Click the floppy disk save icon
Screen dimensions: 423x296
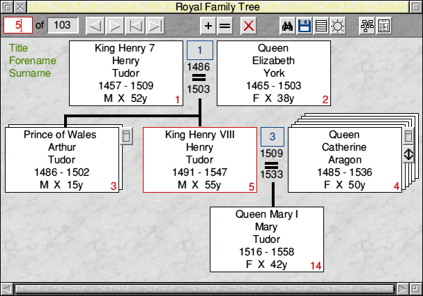pos(304,26)
